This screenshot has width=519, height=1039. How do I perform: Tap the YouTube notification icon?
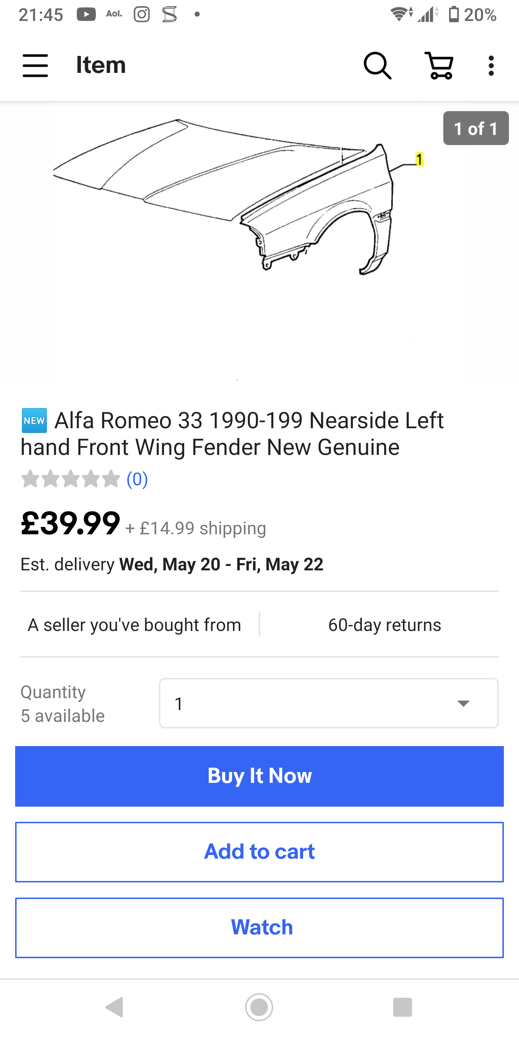[86, 14]
